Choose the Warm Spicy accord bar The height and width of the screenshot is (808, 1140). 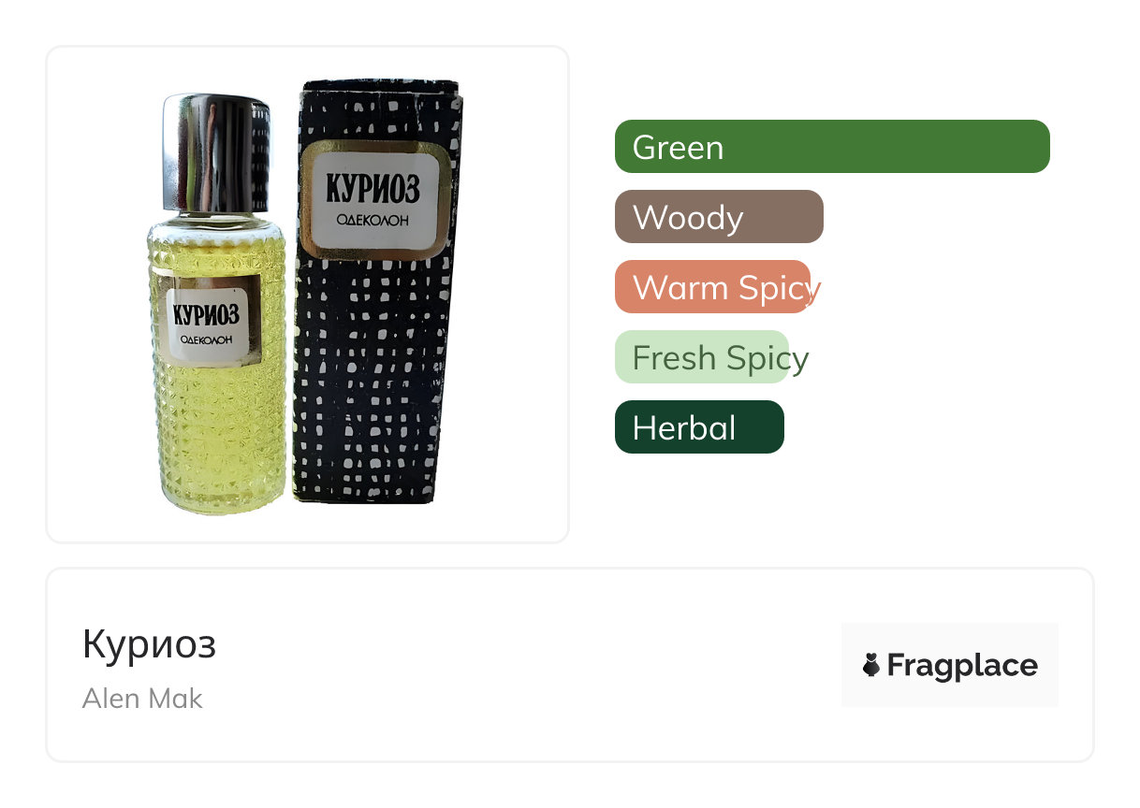[712, 287]
